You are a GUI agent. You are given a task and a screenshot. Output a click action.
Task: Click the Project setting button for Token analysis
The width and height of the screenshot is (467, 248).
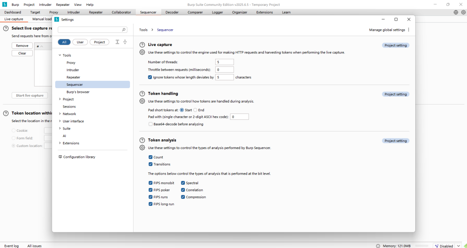[x=395, y=141]
